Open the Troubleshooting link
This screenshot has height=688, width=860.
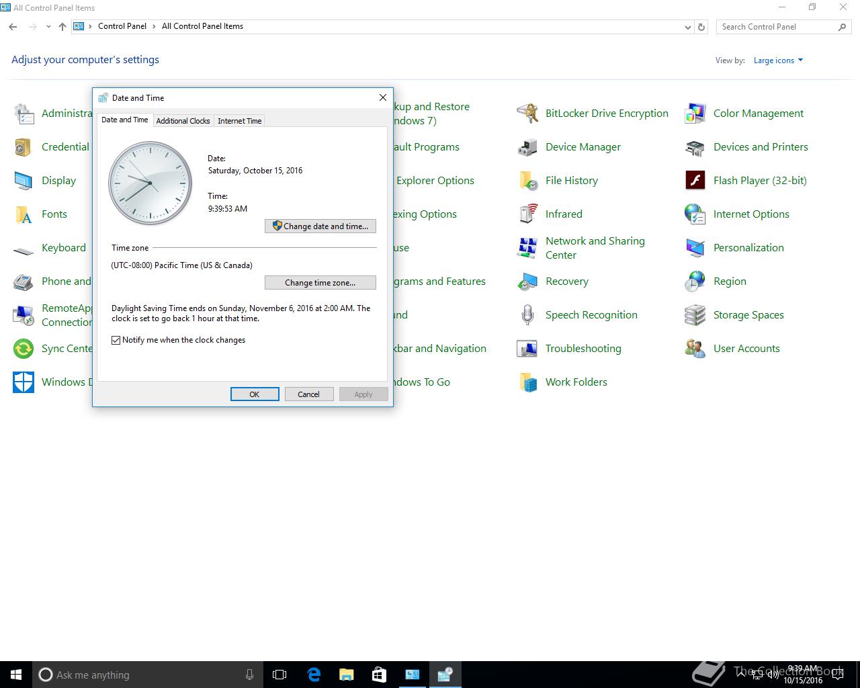pyautogui.click(x=583, y=349)
